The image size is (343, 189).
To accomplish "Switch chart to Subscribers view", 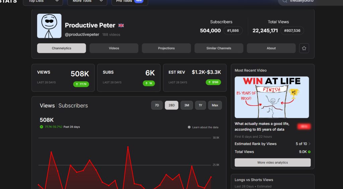I will click(73, 106).
